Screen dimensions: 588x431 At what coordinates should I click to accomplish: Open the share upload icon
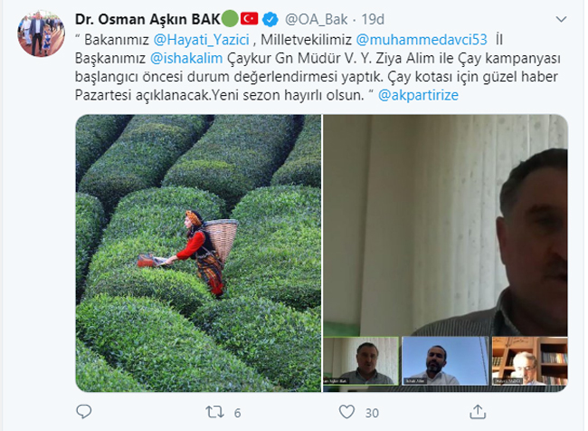coord(478,412)
